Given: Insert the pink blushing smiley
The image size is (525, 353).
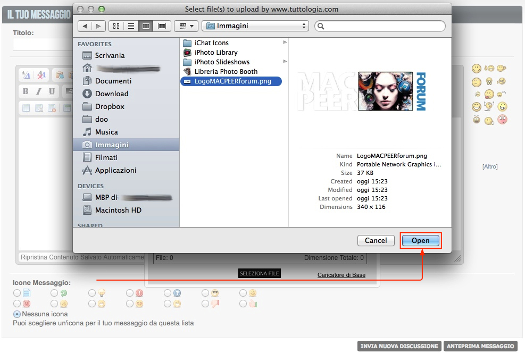Looking at the screenshot, I should pos(502,120).
